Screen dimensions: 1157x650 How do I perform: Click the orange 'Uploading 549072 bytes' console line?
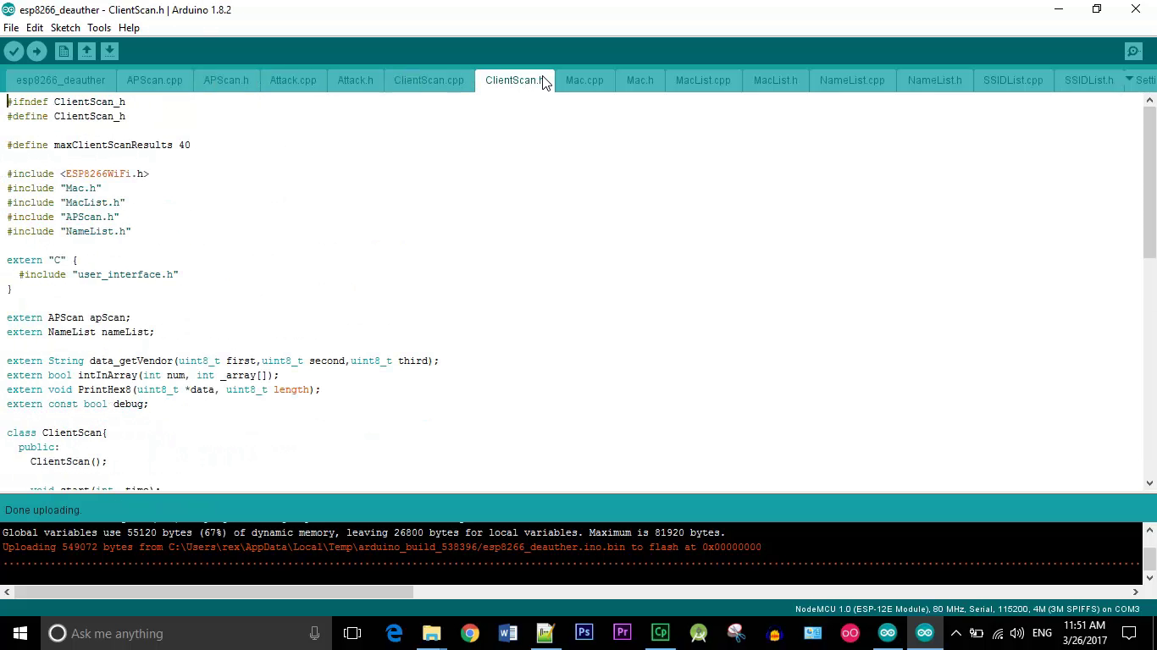(382, 547)
